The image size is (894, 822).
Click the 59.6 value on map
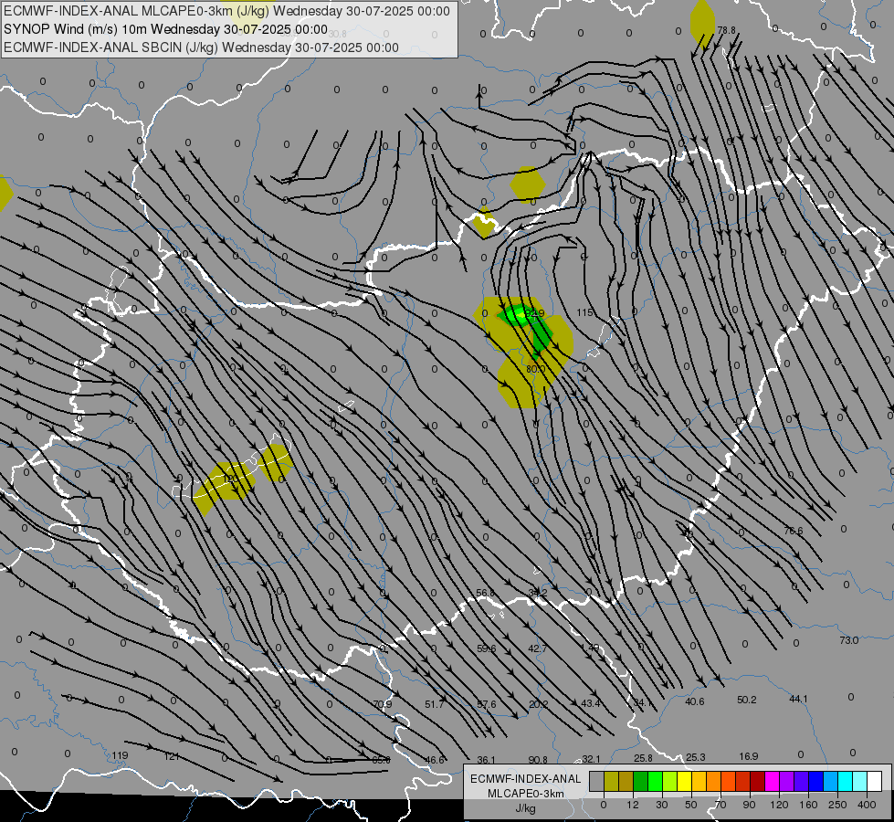(x=487, y=649)
